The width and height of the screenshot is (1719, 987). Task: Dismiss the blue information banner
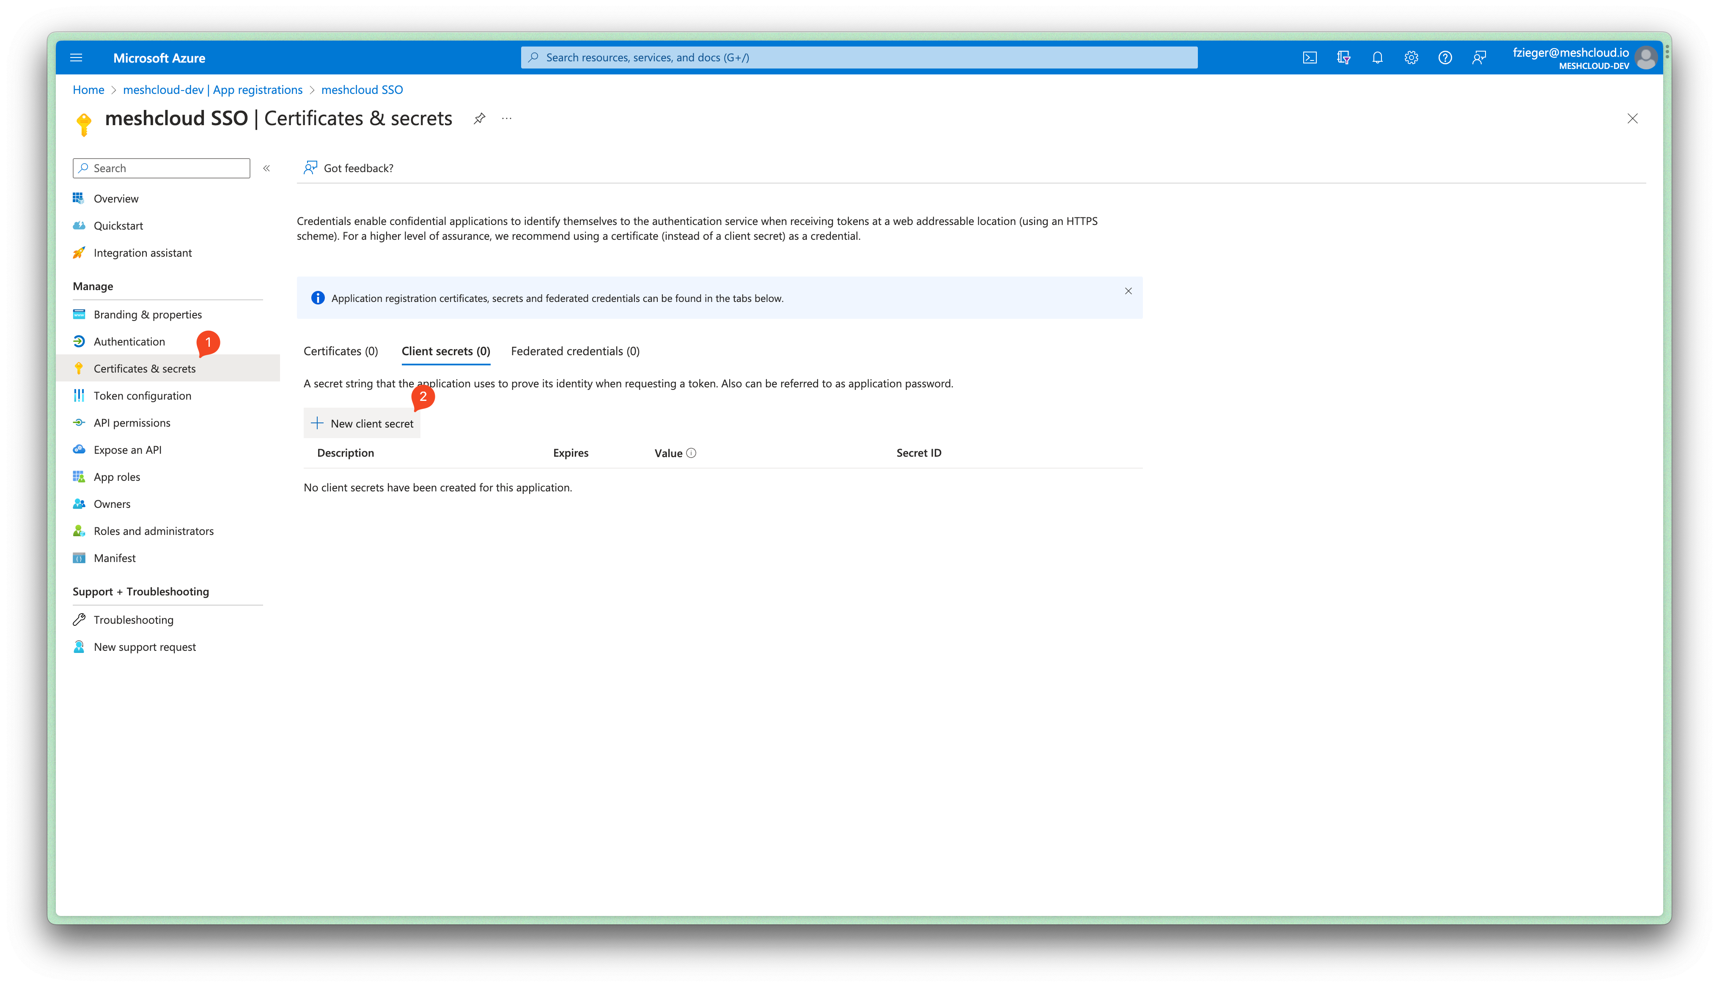click(x=1128, y=291)
